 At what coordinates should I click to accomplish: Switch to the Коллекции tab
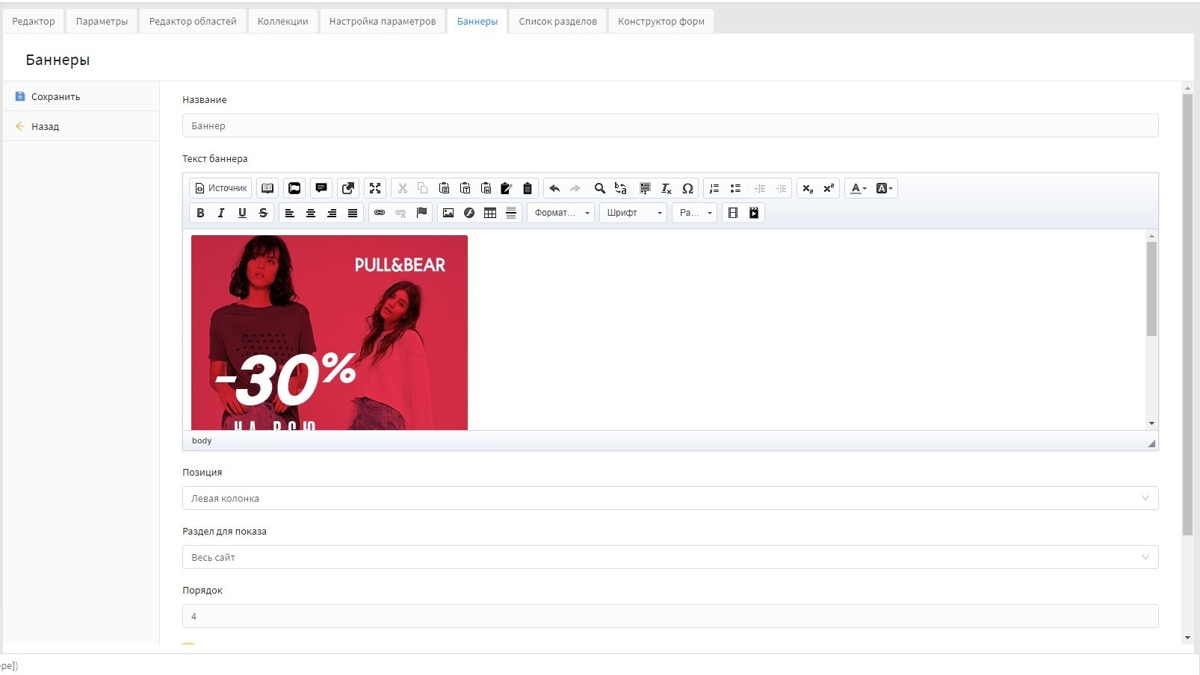pyautogui.click(x=282, y=21)
